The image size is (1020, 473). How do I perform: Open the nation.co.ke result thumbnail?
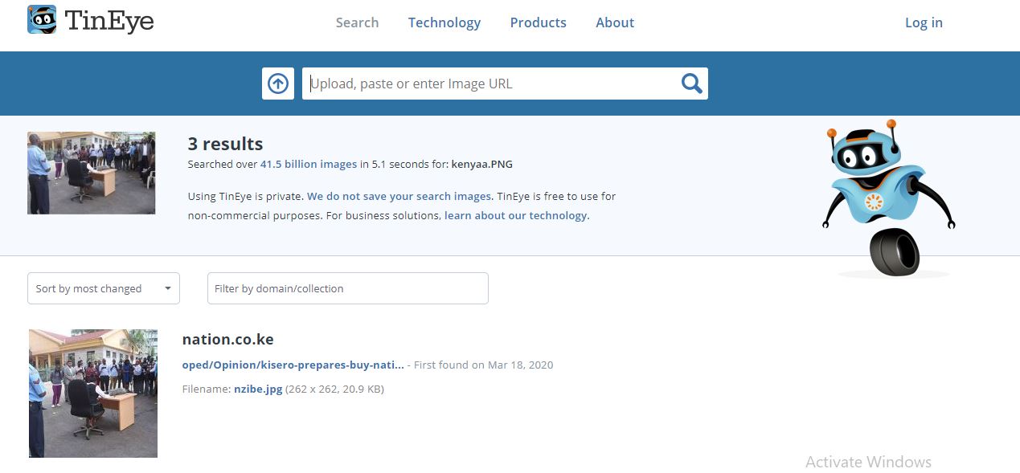(x=93, y=393)
